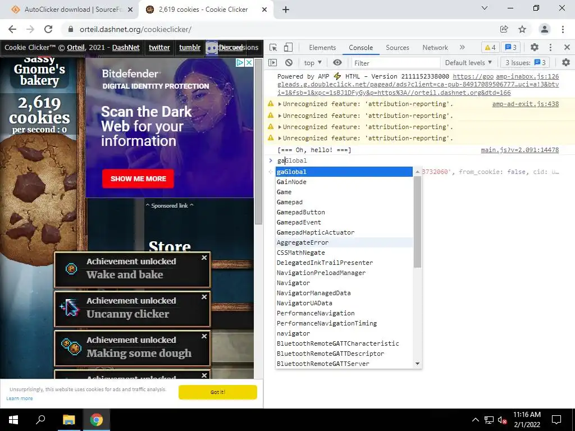
Task: Click the SHOW ME MORE ad button
Action: [138, 179]
